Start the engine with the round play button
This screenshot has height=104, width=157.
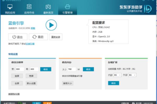pos(51,25)
